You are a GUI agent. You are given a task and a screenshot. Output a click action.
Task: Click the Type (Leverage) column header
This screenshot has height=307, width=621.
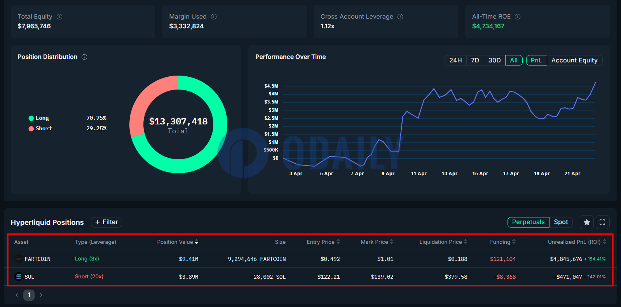point(96,242)
